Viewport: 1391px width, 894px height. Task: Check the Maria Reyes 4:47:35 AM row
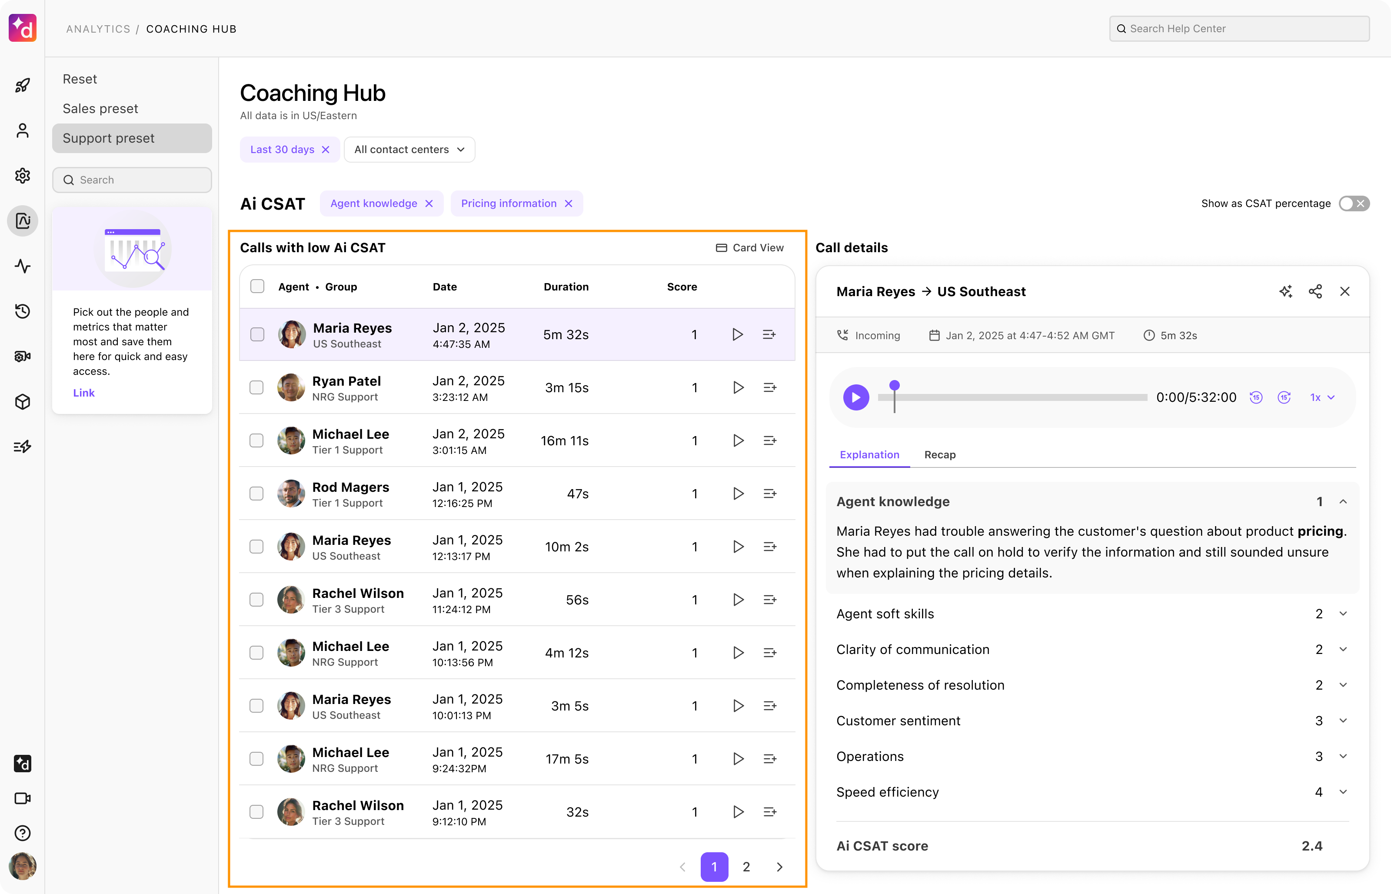257,334
